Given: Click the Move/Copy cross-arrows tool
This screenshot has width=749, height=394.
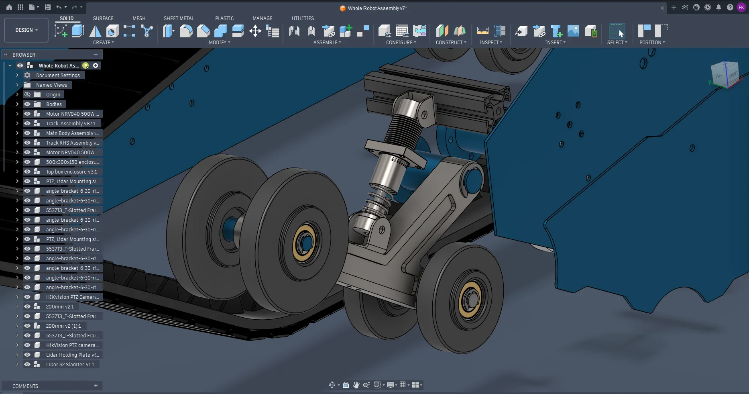Looking at the screenshot, I should 255,31.
